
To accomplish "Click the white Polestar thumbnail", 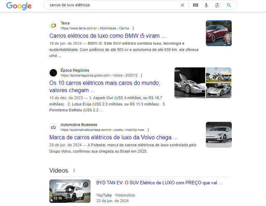I will coord(219,135).
